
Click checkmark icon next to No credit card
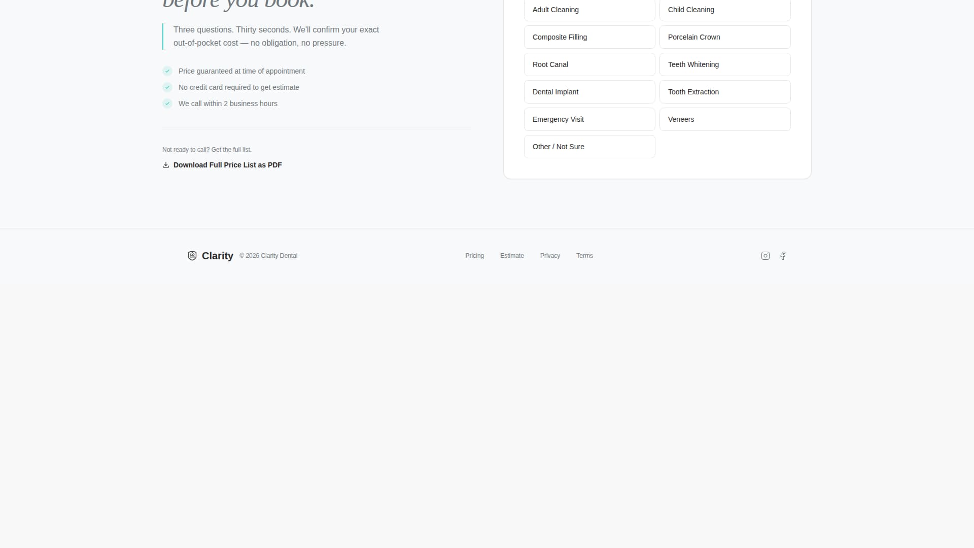point(167,87)
